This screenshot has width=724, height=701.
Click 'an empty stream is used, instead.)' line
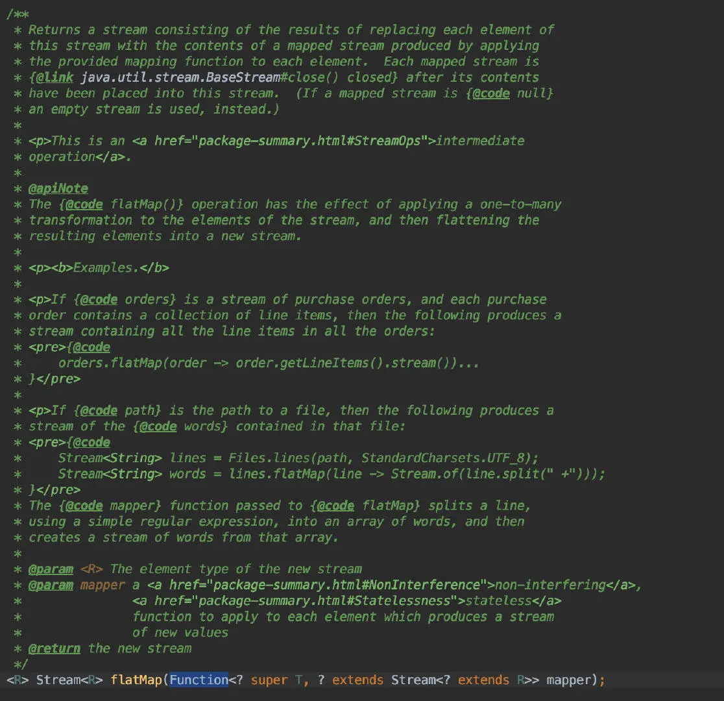(154, 109)
